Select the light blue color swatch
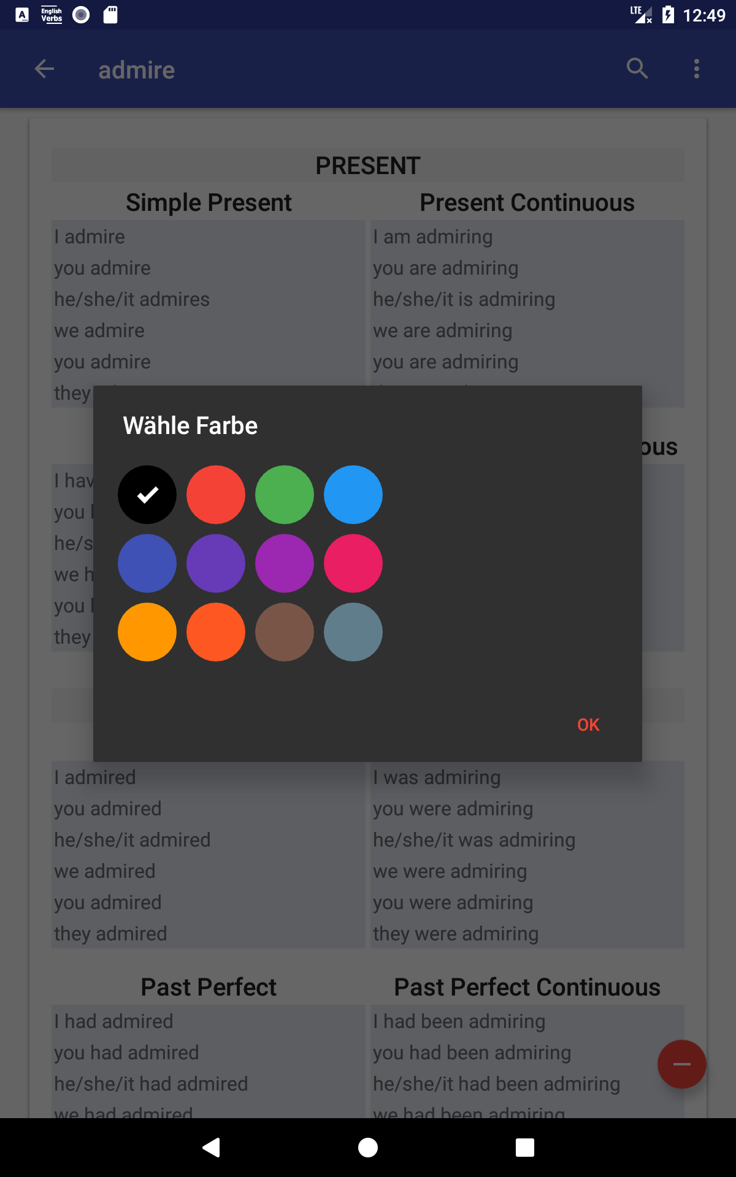 [x=353, y=495]
